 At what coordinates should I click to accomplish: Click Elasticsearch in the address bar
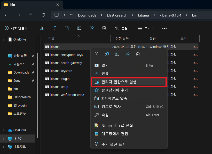pyautogui.click(x=117, y=15)
